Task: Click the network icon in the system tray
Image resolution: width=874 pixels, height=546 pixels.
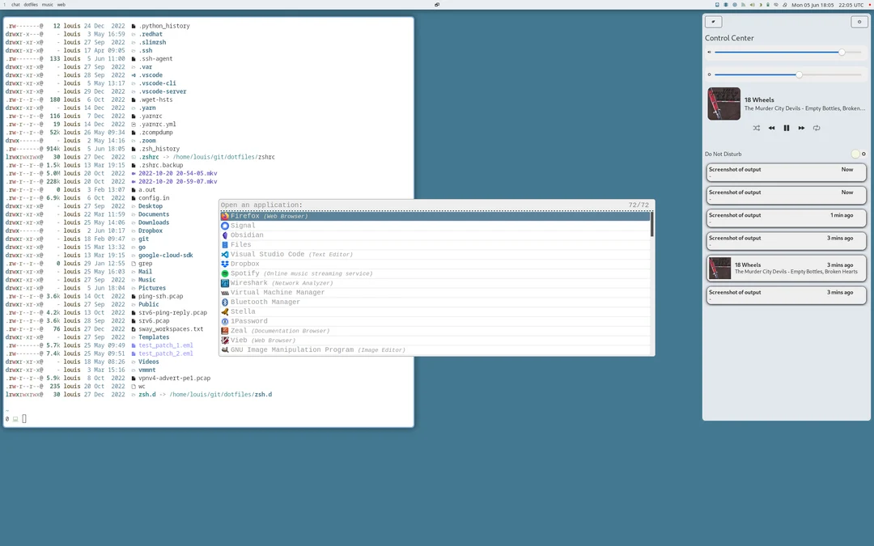Action: [743, 4]
